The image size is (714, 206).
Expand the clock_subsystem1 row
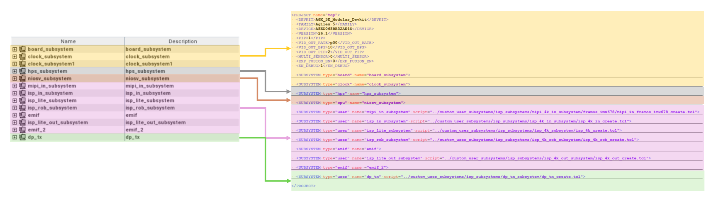coord(15,64)
